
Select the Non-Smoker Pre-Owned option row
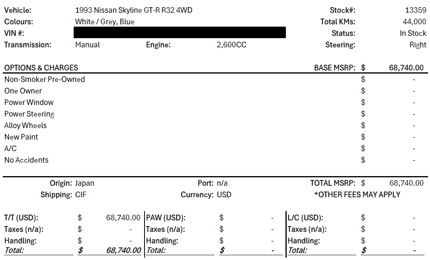pyautogui.click(x=215, y=80)
